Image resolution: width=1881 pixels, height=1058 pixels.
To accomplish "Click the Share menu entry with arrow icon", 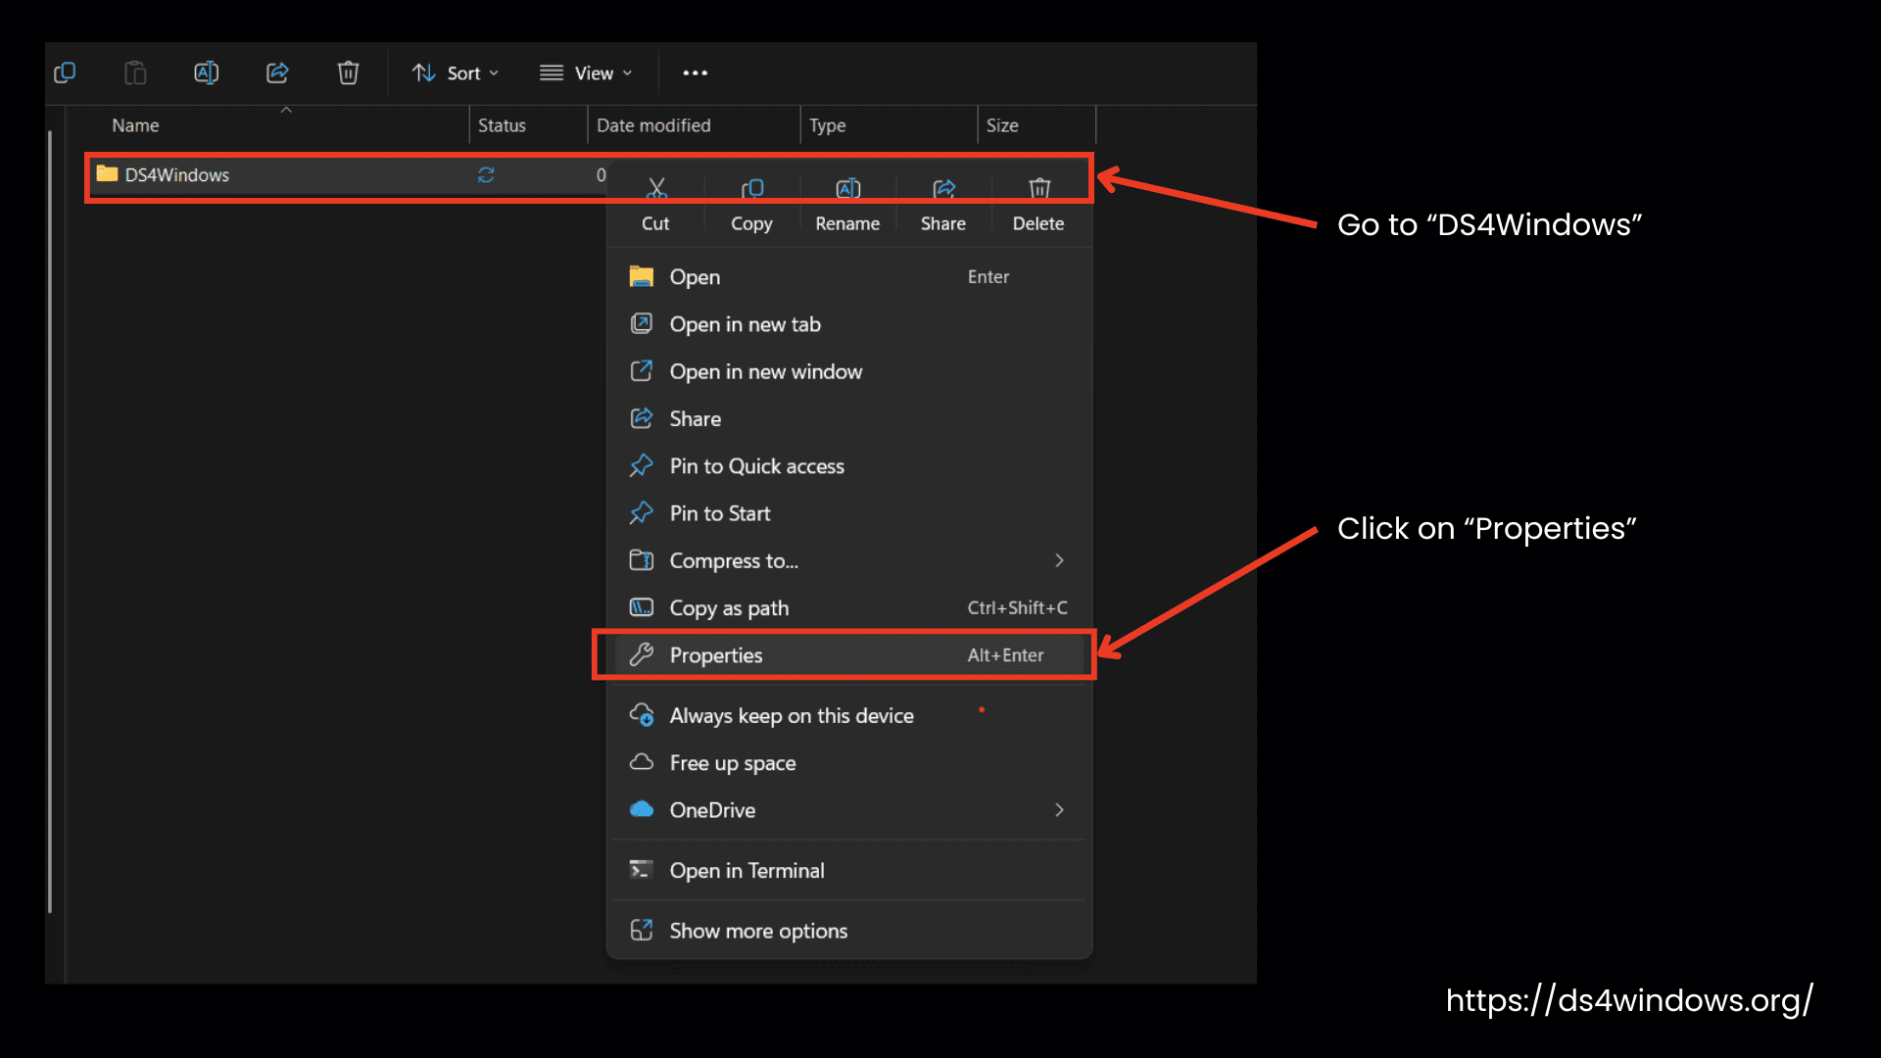I will click(849, 418).
